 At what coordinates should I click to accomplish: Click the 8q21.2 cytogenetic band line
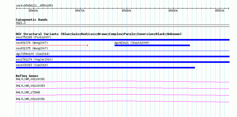(122, 26)
